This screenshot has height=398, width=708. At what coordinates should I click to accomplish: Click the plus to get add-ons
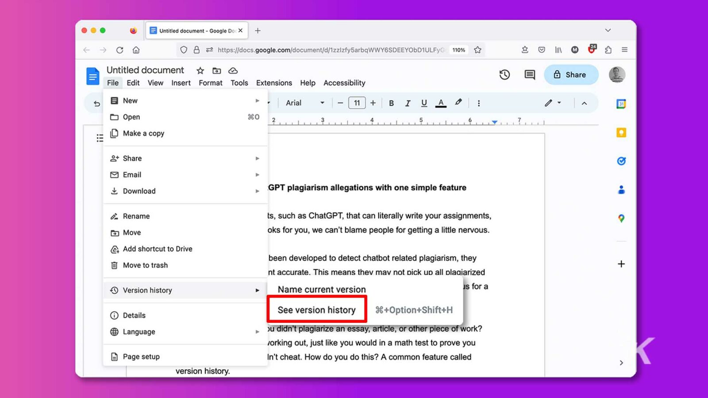point(621,264)
